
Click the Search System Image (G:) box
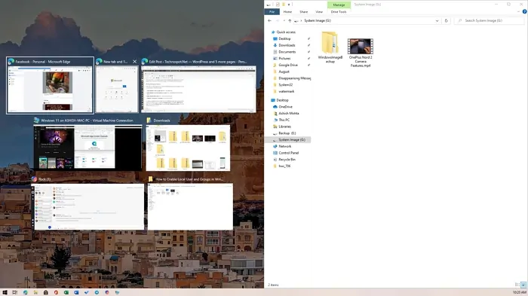(x=490, y=20)
